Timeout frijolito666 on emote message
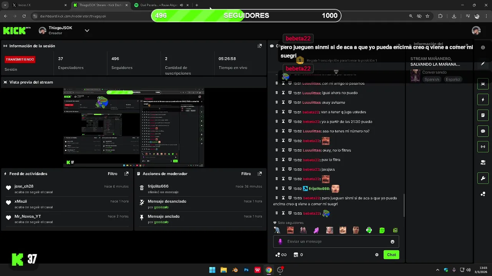The width and height of the screenshot is (492, 276). [x=283, y=189]
